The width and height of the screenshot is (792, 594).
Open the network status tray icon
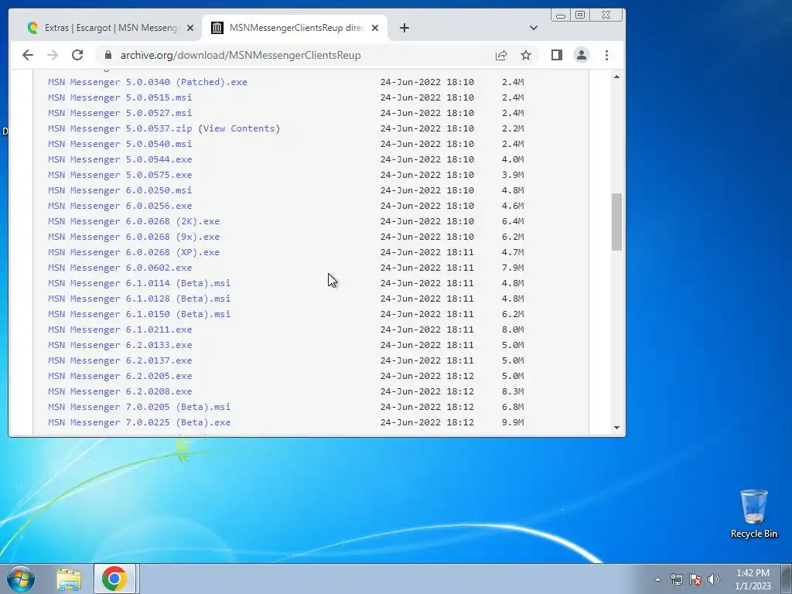pos(676,579)
